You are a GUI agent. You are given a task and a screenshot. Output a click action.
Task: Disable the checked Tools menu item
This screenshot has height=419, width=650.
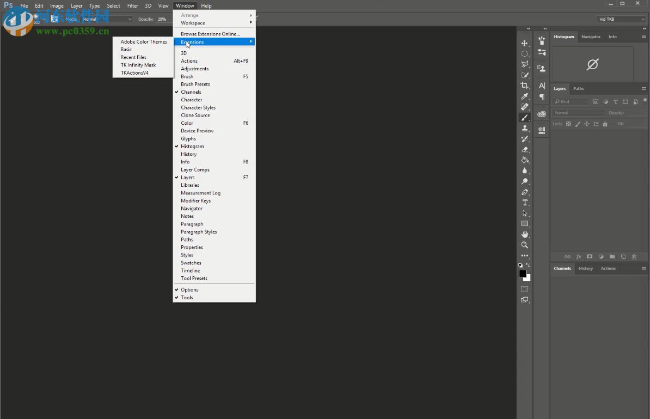(x=187, y=297)
